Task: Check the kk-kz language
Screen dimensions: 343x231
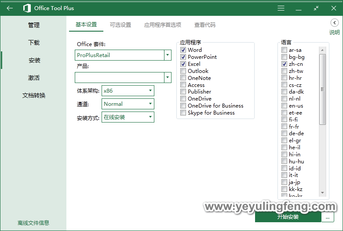Action: [x=284, y=189]
